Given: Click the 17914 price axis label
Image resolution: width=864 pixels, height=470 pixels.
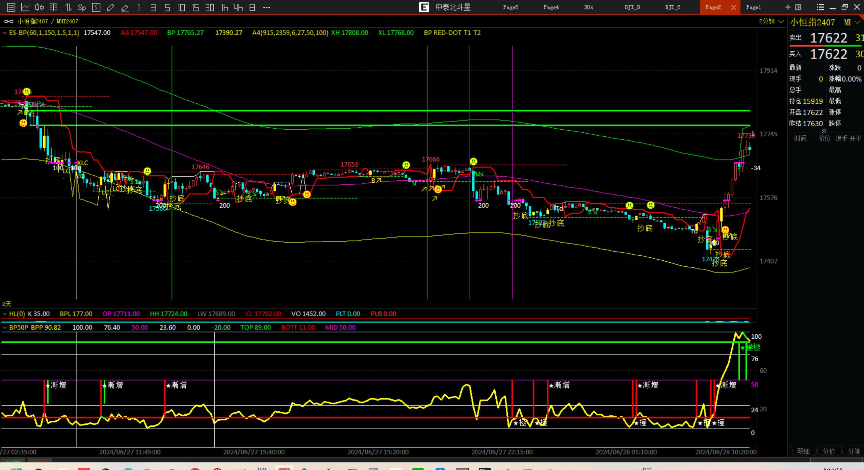Looking at the screenshot, I should coord(768,71).
